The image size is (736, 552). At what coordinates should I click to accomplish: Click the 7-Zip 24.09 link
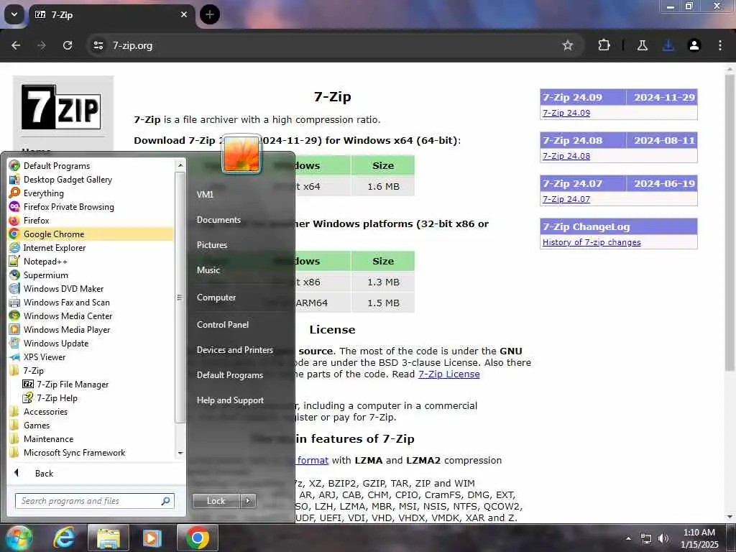coord(566,113)
